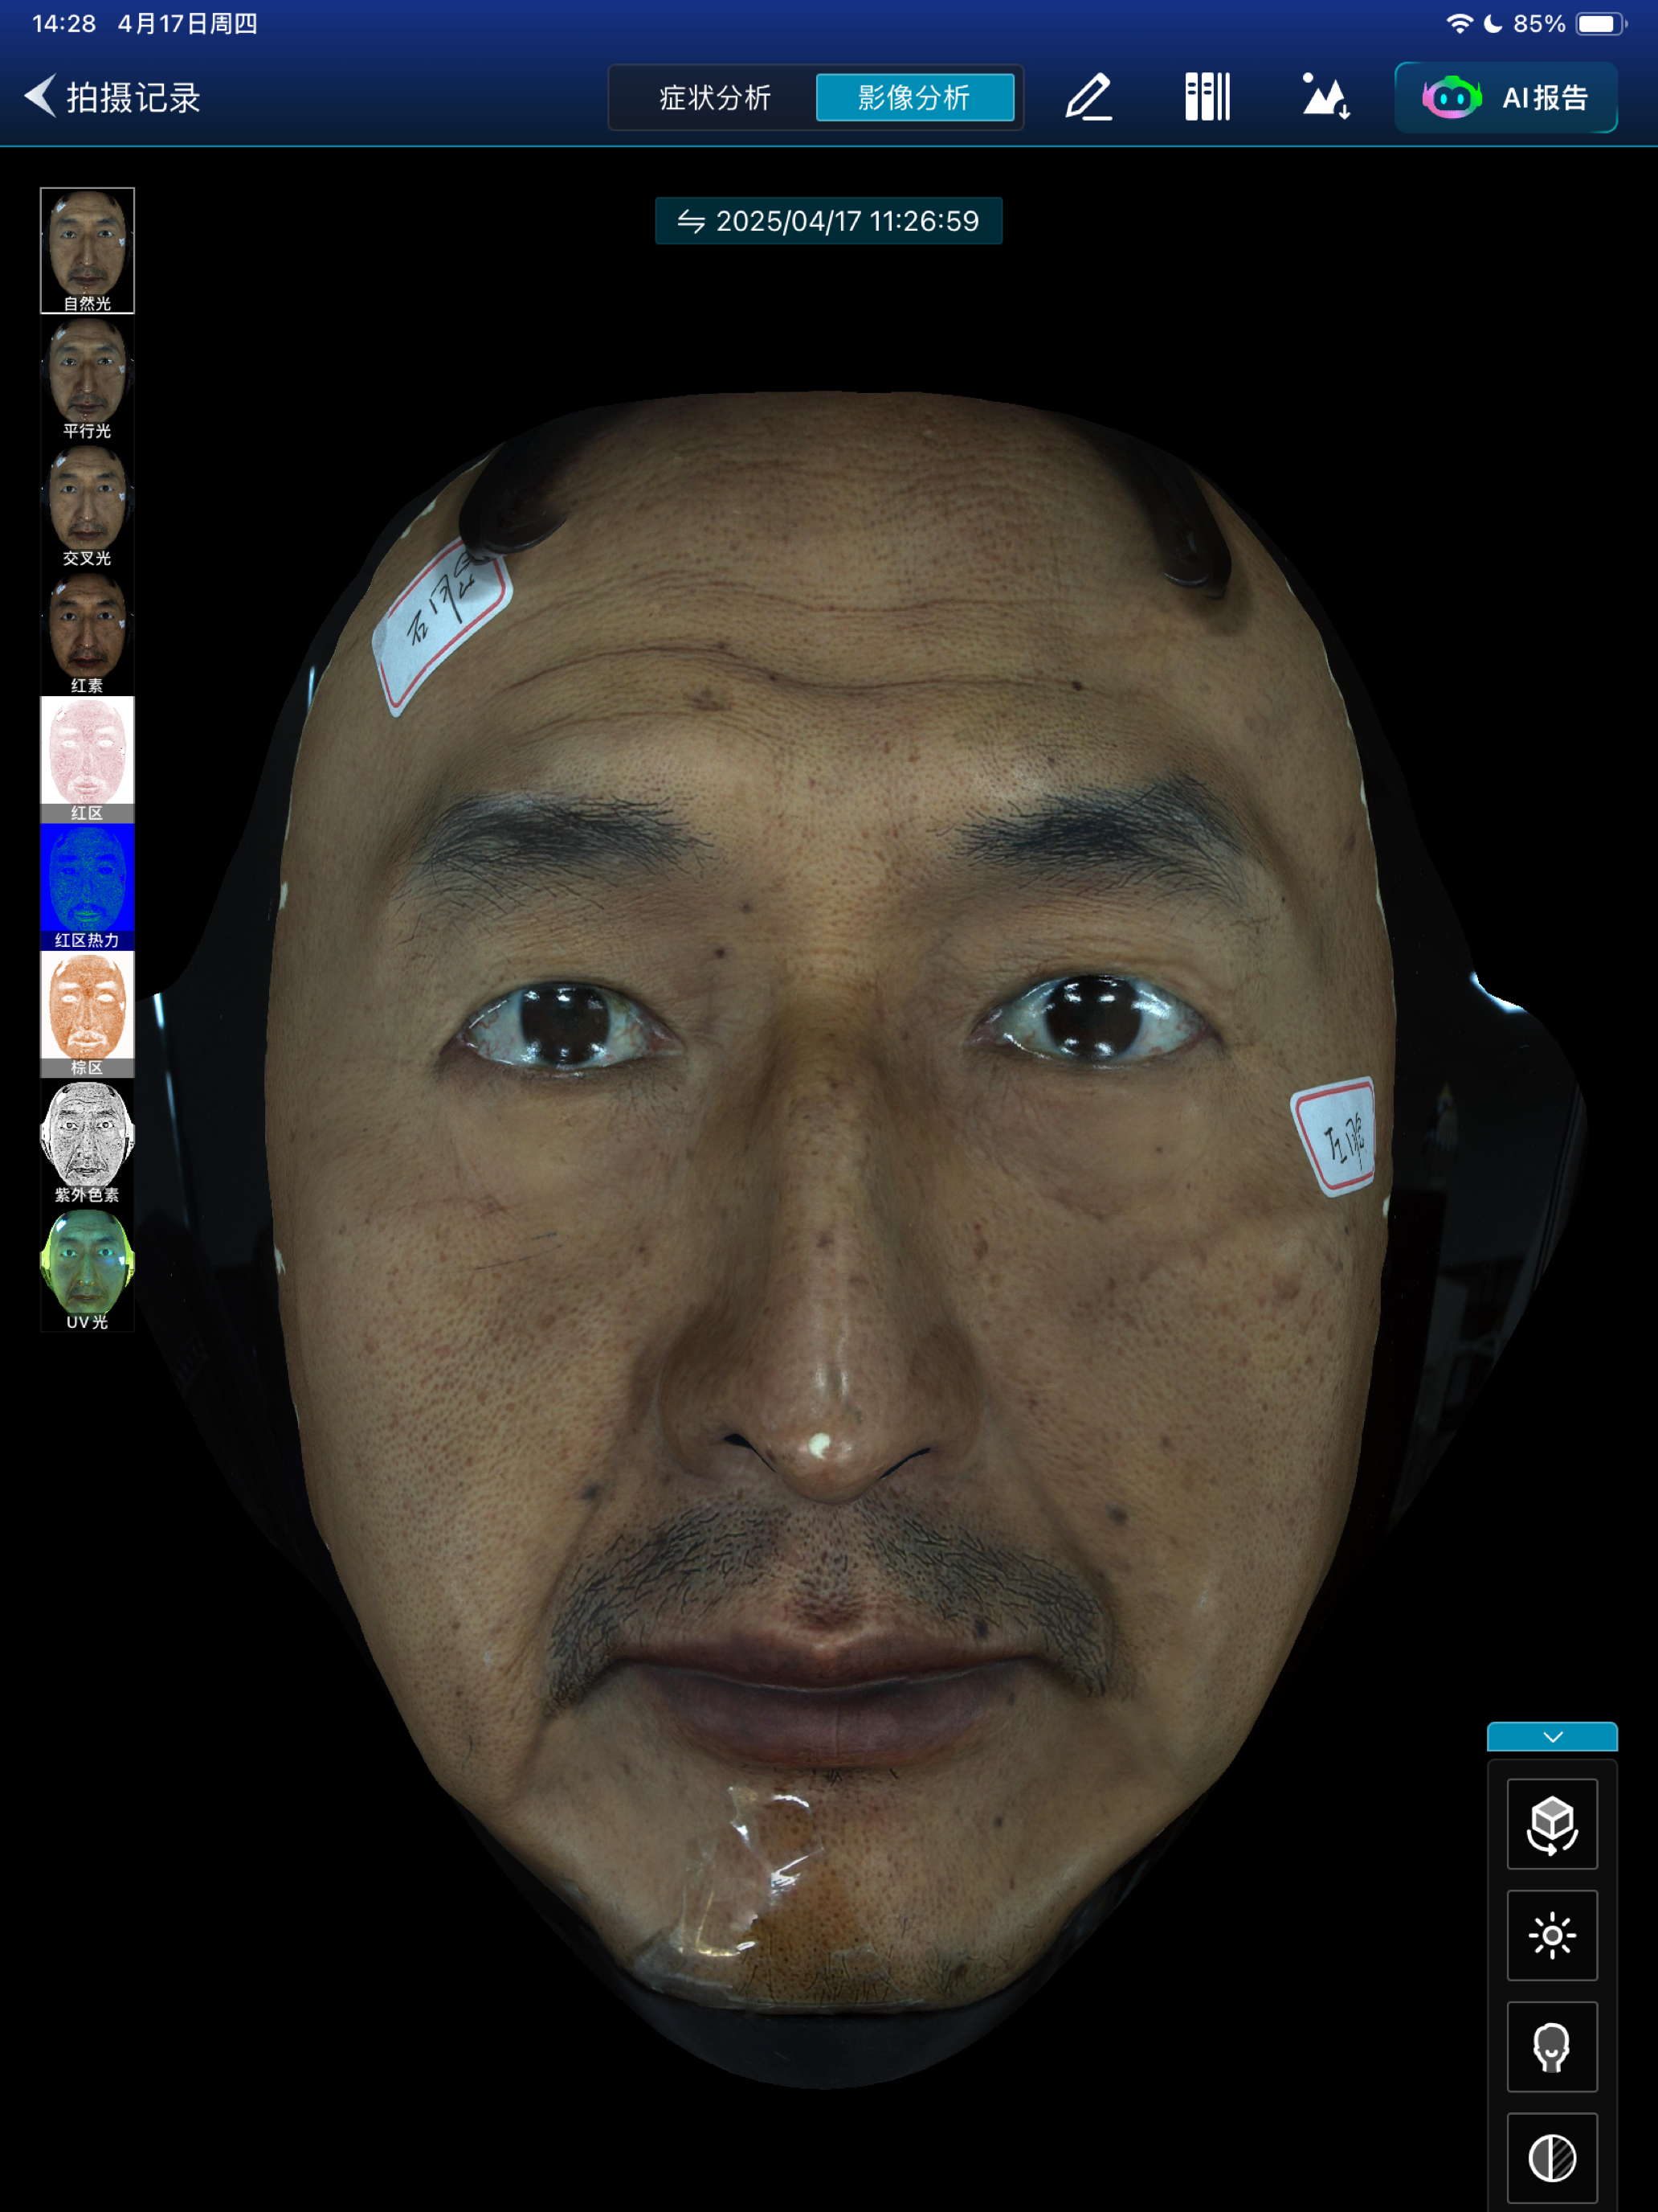Open the AI报告 button
Image resolution: width=1658 pixels, height=2212 pixels.
click(x=1505, y=98)
